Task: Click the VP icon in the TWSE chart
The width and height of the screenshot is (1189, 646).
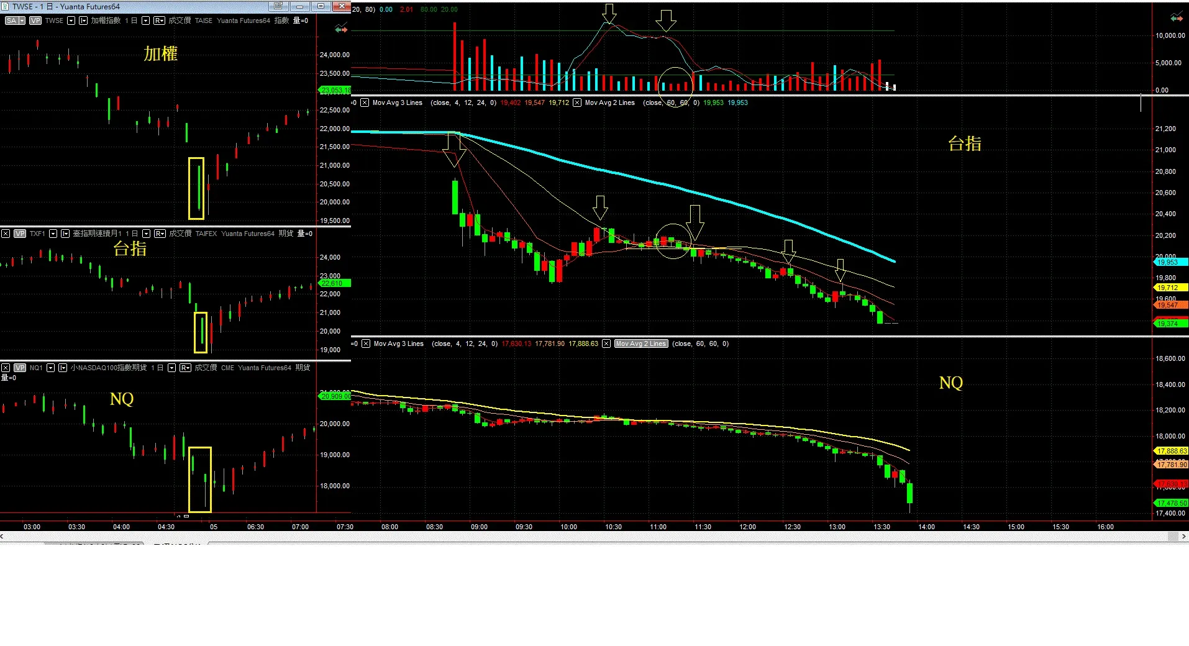Action: tap(35, 20)
